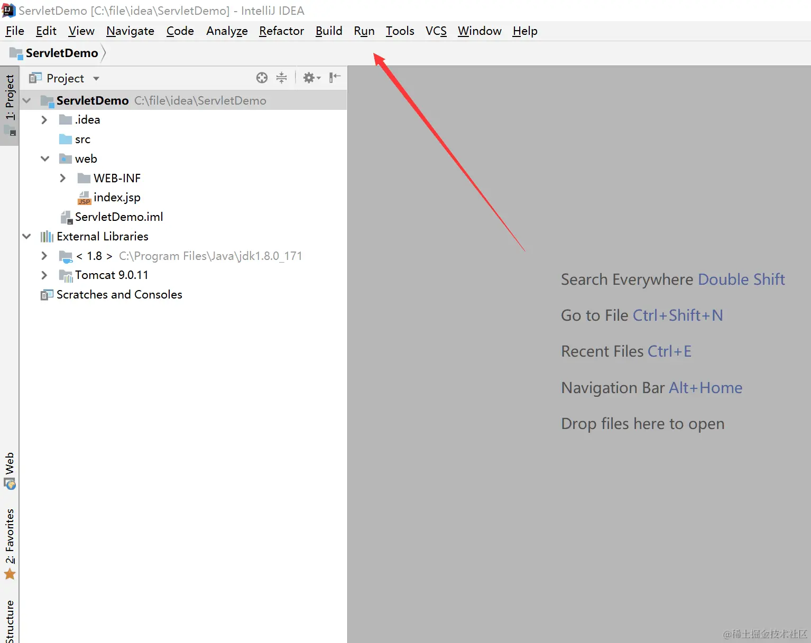Hide the Project panel with the hide icon
This screenshot has width=811, height=643.
point(335,78)
